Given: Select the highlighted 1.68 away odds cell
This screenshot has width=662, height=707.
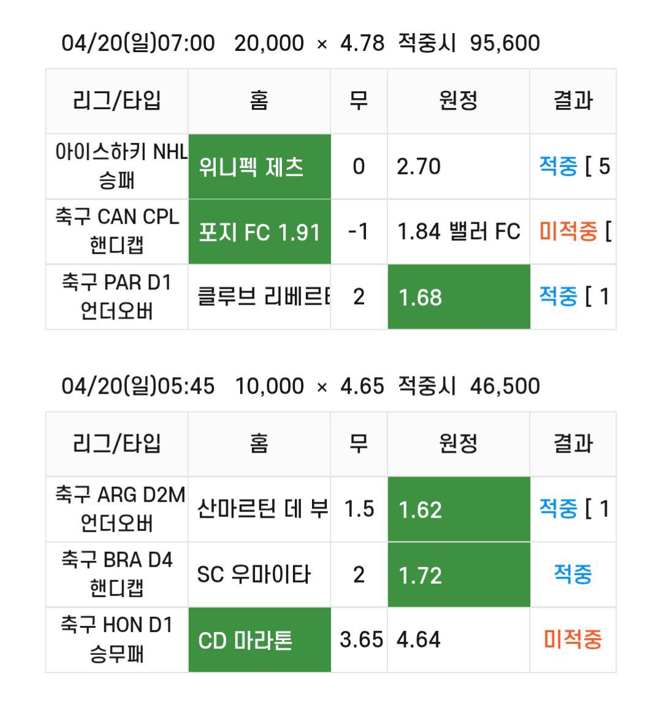Looking at the screenshot, I should click(x=458, y=297).
